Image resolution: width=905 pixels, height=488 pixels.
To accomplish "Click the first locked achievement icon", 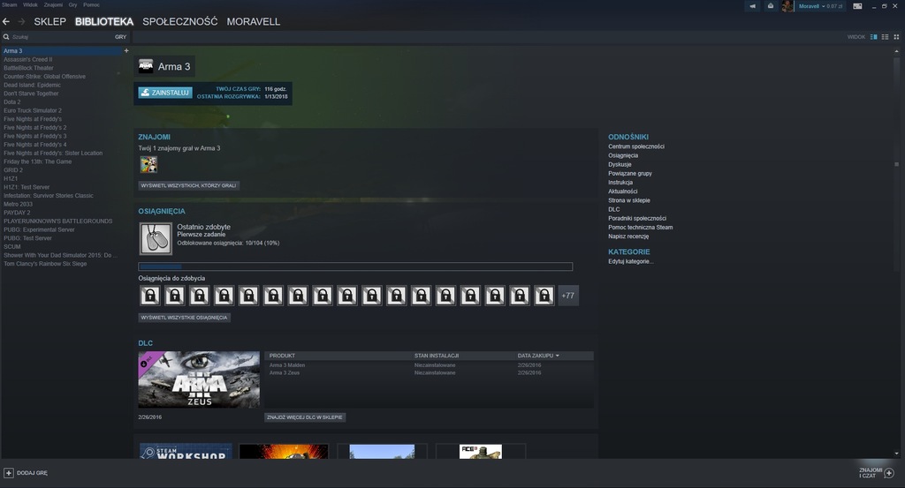I will click(150, 296).
